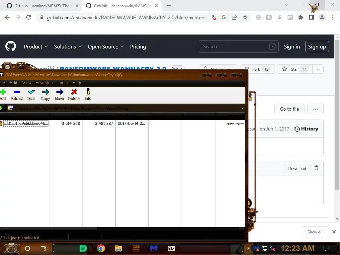Bookmark this page with the star icon
Image resolution: width=340 pixels, height=255 pixels.
tap(245, 17)
